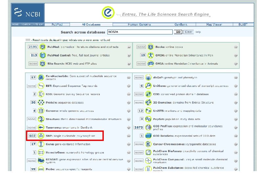Click the PopSet database icon

click(148, 119)
